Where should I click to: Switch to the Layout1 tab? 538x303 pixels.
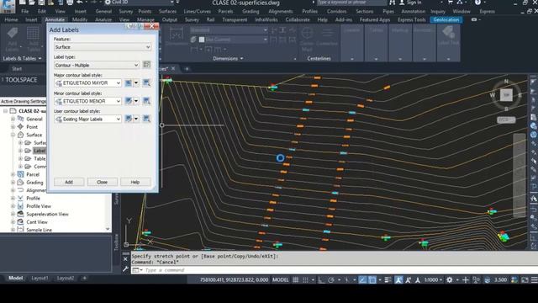[x=40, y=279]
